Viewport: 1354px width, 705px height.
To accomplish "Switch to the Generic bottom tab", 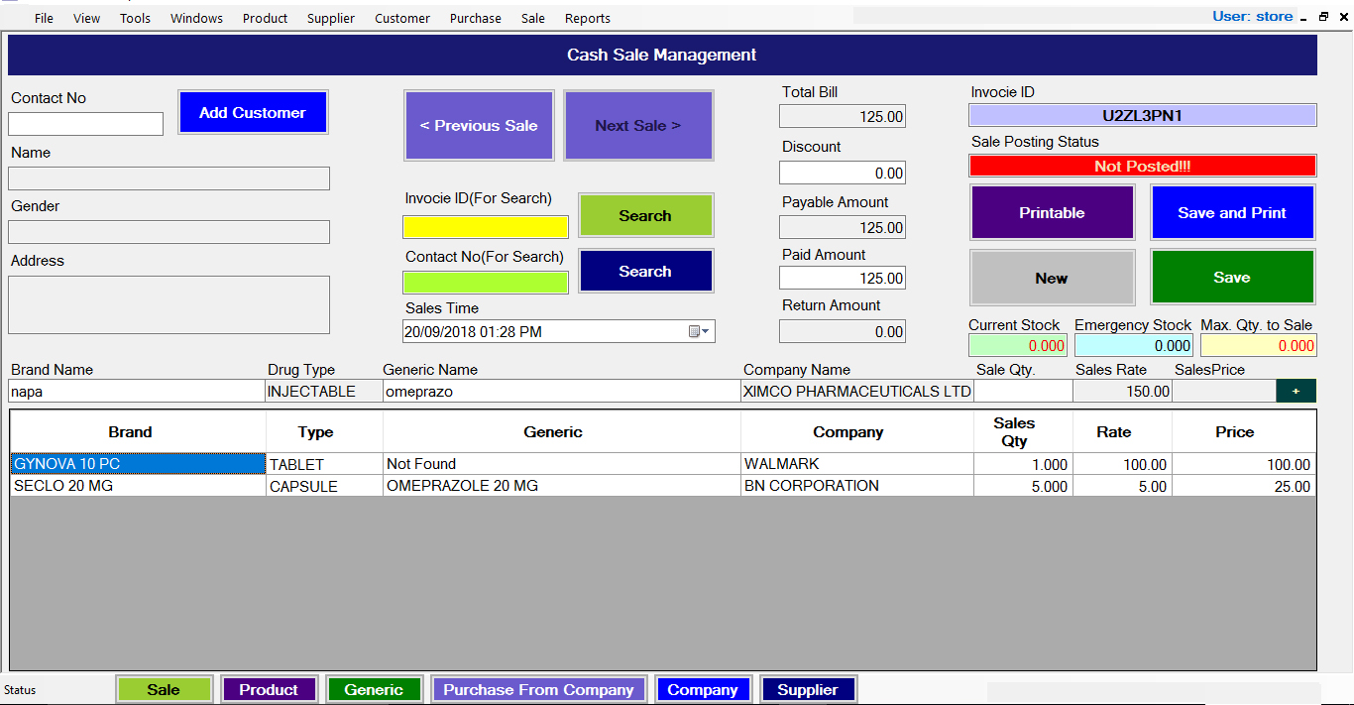I will click(x=374, y=689).
